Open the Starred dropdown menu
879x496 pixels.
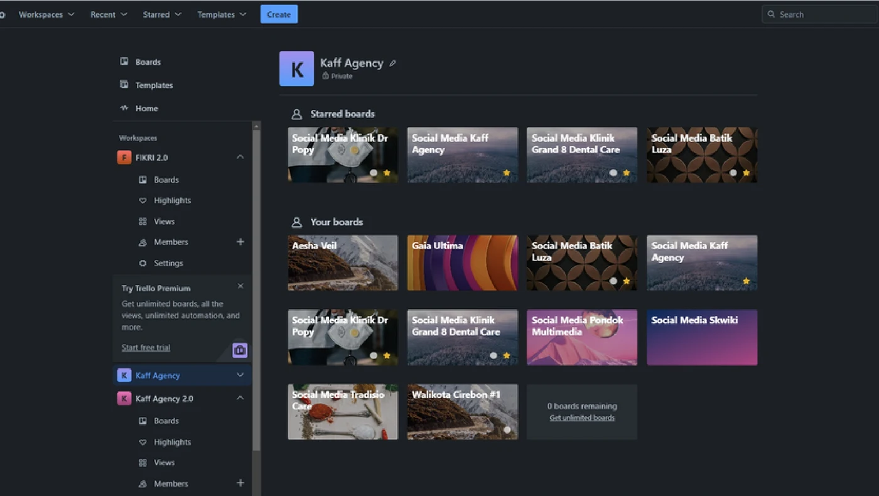[x=162, y=14]
